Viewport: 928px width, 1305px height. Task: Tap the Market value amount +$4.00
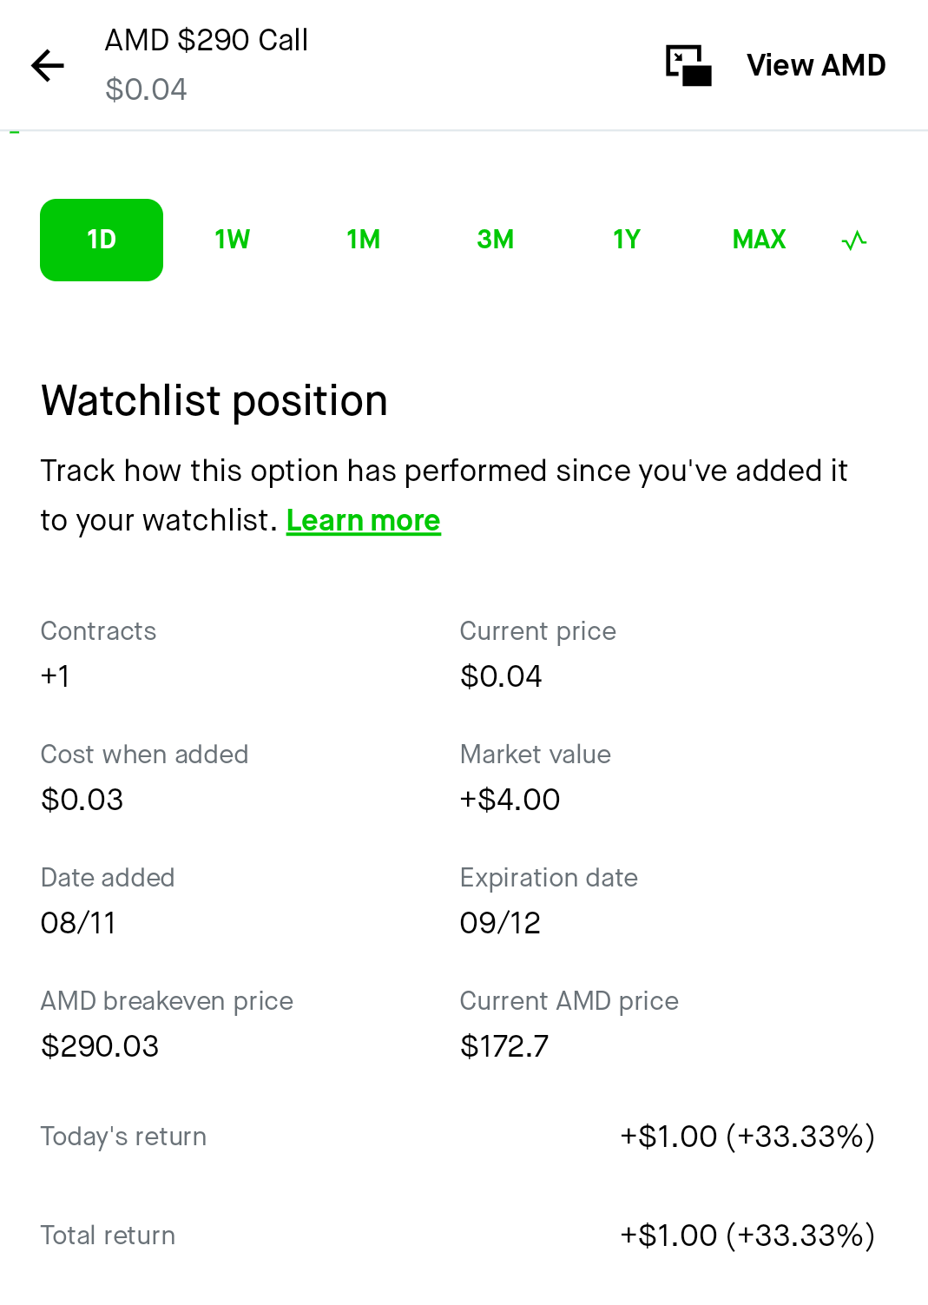click(510, 800)
